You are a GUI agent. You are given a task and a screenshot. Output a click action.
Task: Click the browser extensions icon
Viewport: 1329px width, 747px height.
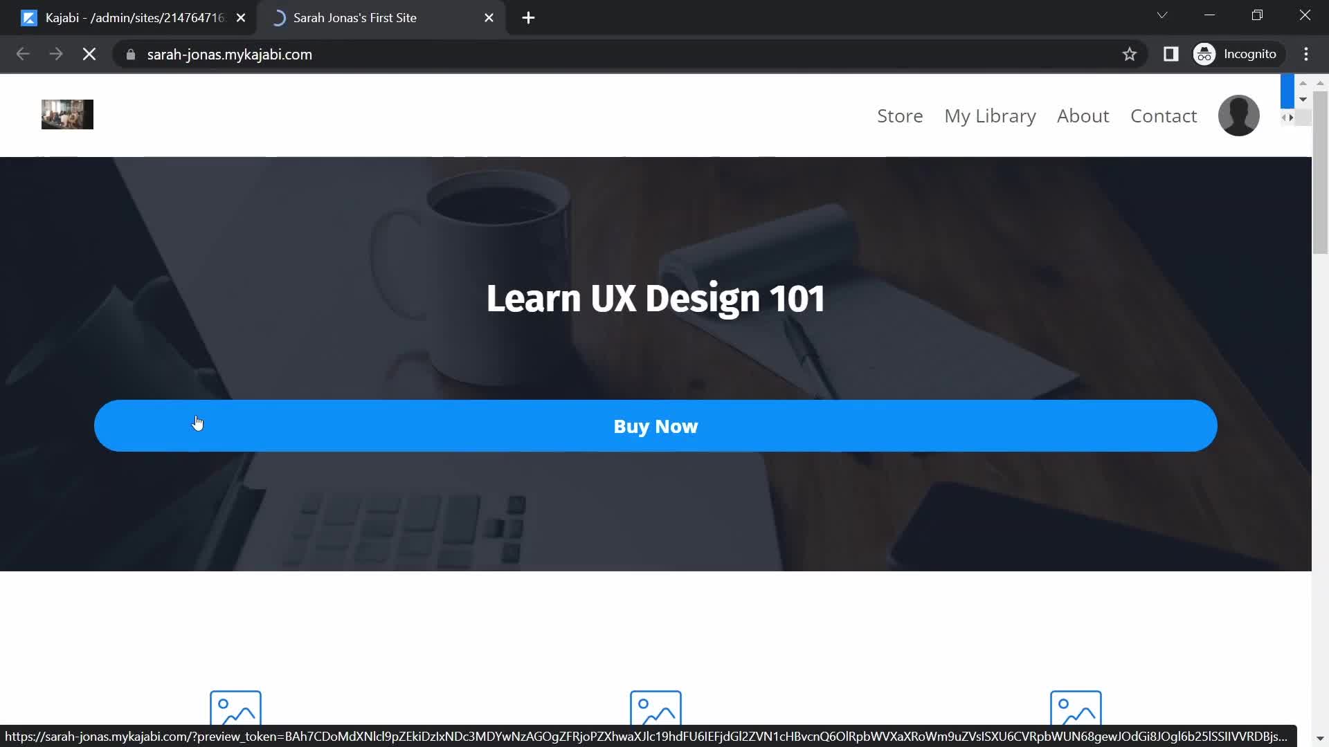pyautogui.click(x=1171, y=54)
